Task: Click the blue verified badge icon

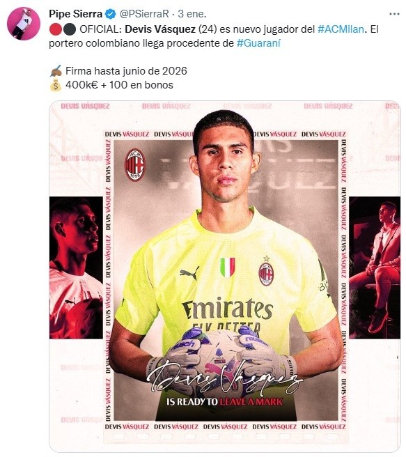Action: 111,14
